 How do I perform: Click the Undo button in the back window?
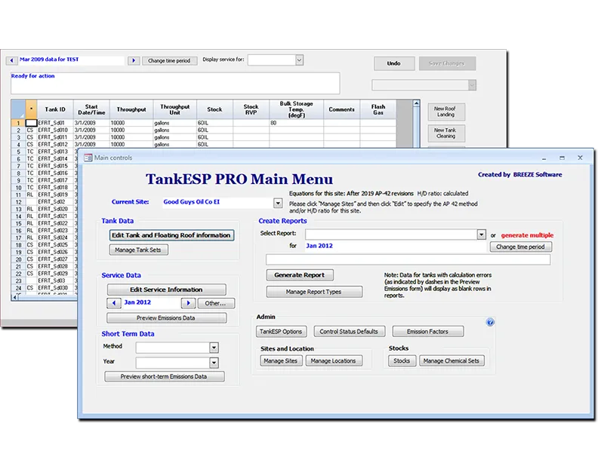click(394, 63)
